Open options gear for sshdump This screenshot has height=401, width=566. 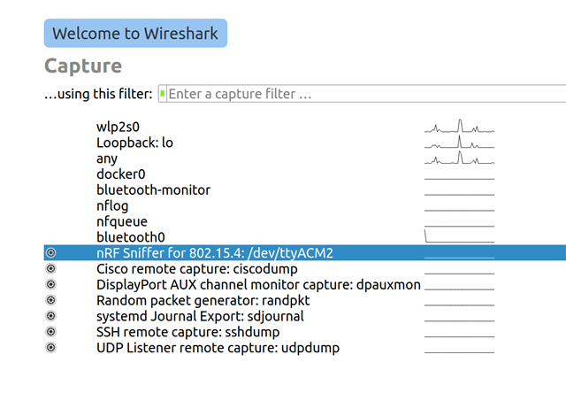(51, 332)
